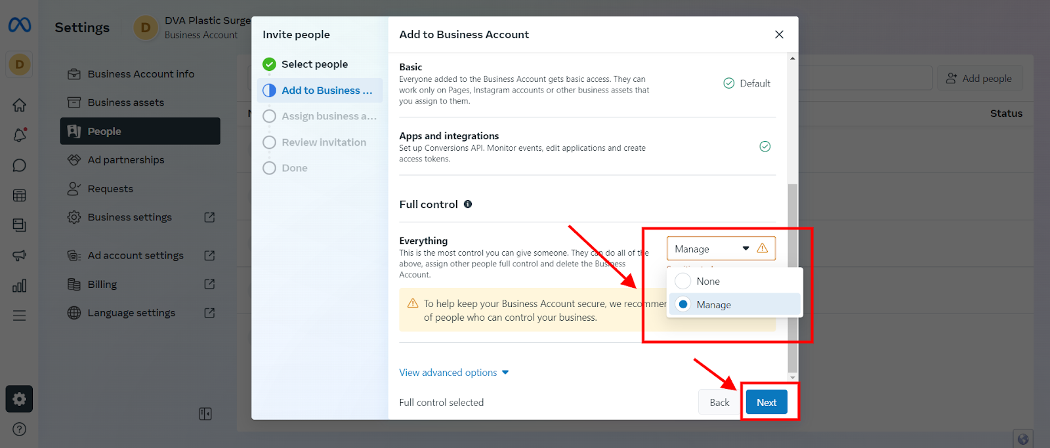Viewport: 1050px width, 448px height.
Task: Click the Full control selected text
Action: pos(442,403)
